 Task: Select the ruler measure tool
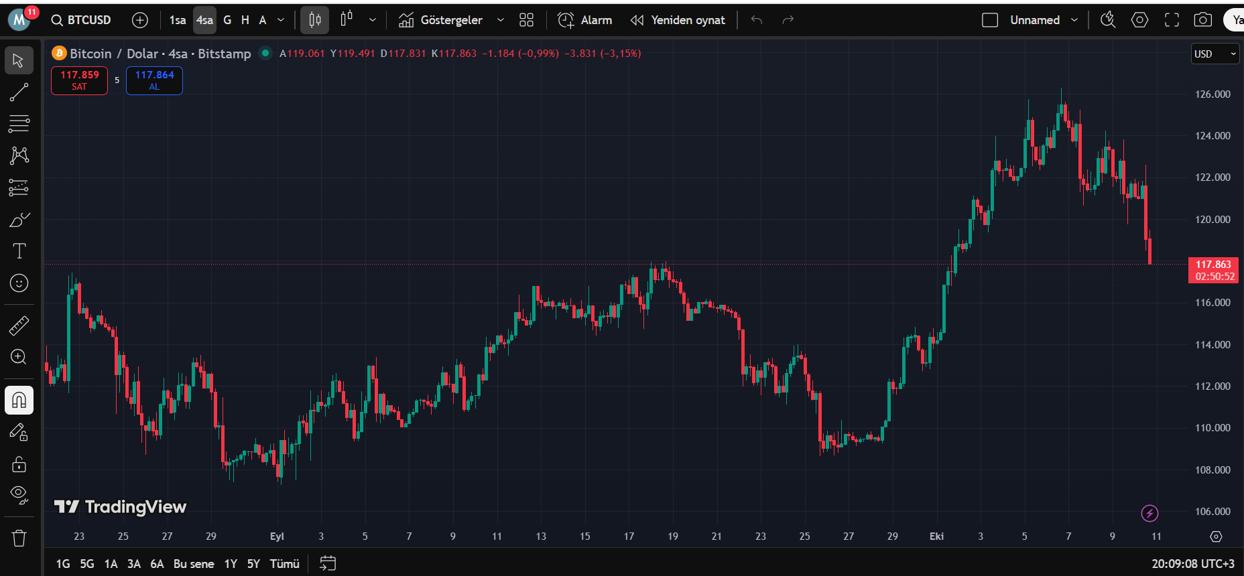pos(19,326)
